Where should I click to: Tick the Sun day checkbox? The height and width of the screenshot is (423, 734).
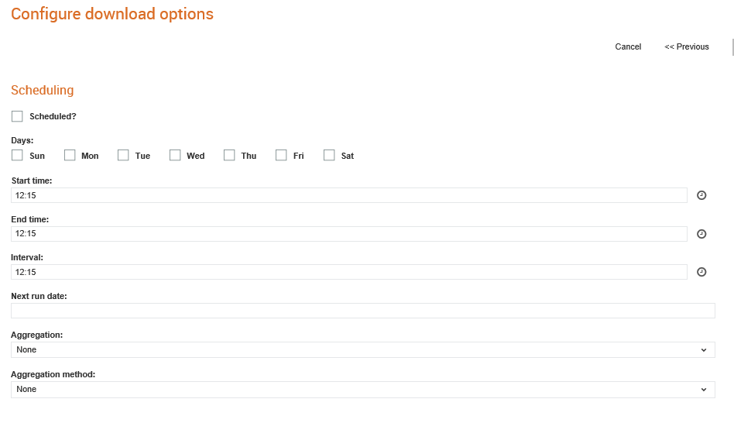click(x=17, y=155)
